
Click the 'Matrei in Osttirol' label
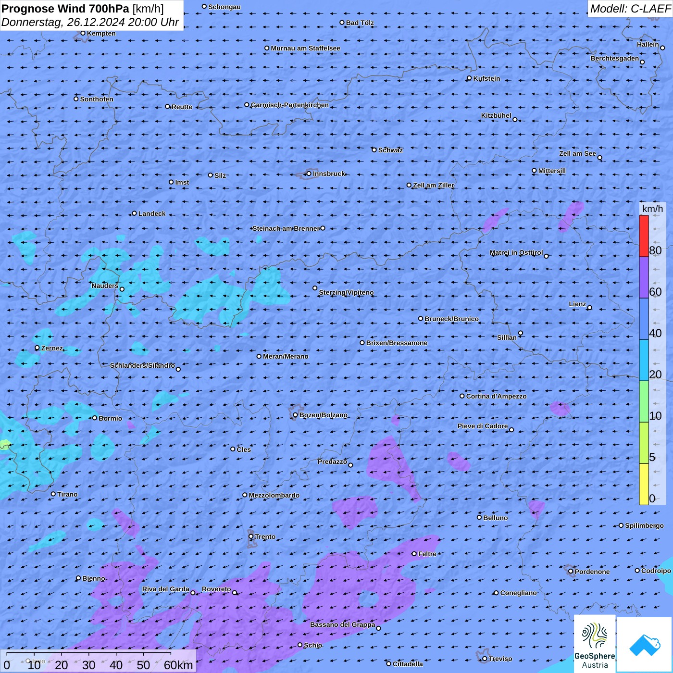tap(516, 252)
